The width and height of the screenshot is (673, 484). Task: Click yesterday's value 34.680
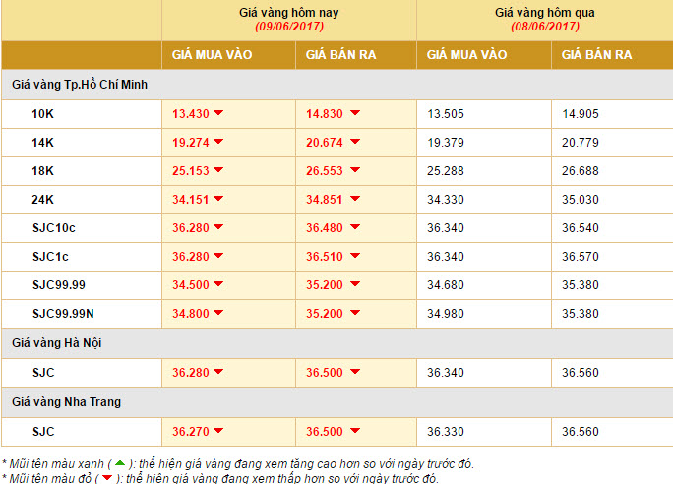(446, 285)
